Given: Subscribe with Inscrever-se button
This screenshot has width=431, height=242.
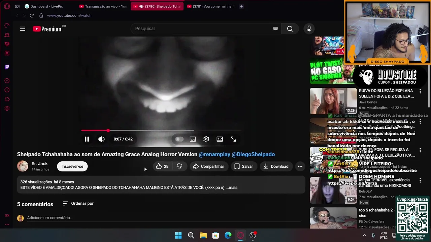Looking at the screenshot, I should coord(72,166).
